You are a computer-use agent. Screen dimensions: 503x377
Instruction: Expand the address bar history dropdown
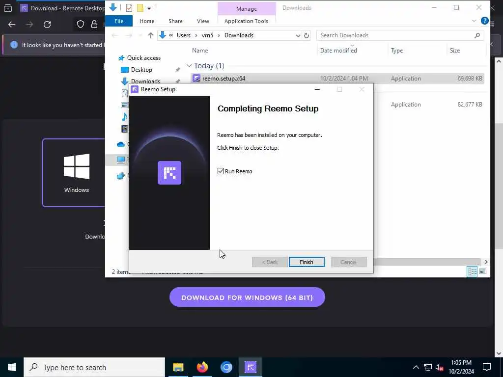click(298, 35)
